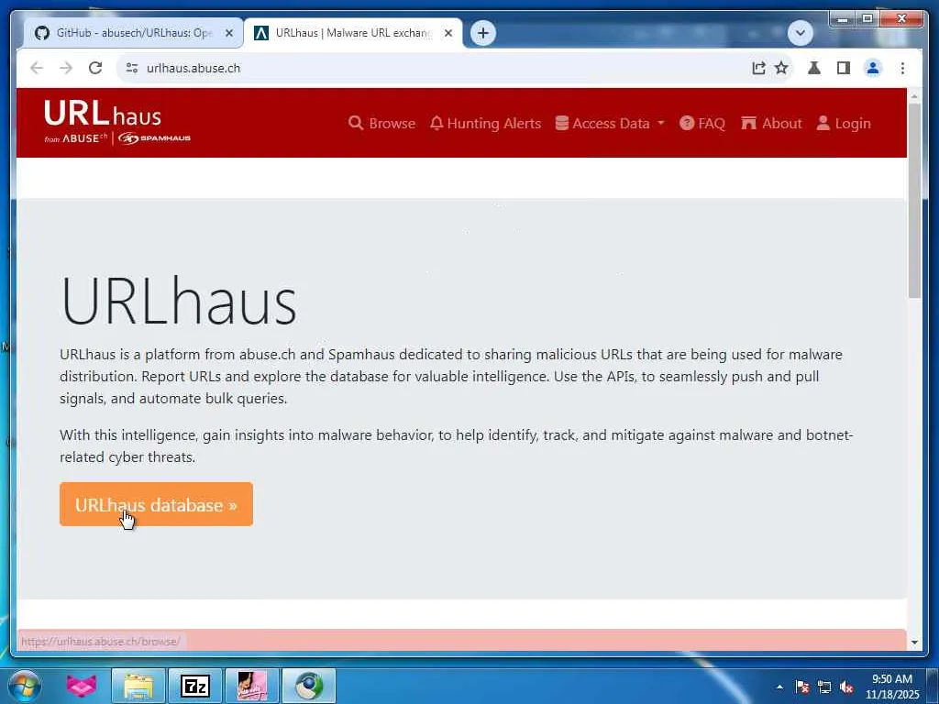Close the URLhaus tab
The width and height of the screenshot is (939, 704).
[447, 33]
